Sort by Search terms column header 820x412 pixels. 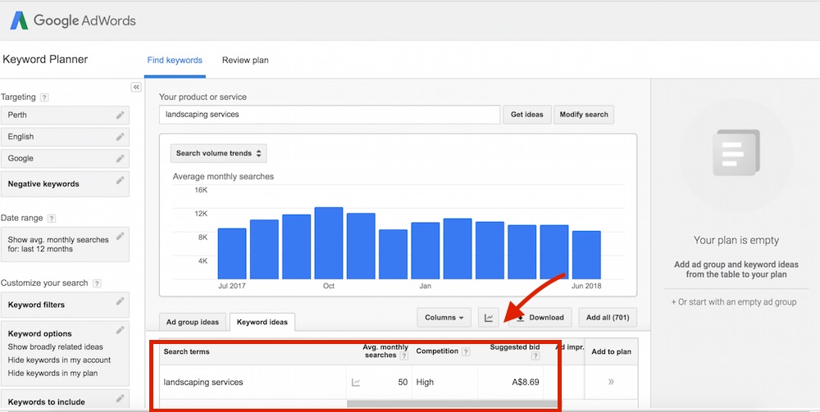click(187, 351)
